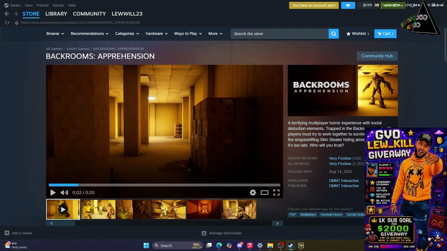
Task: Open the shopping Cart
Action: [x=386, y=34]
